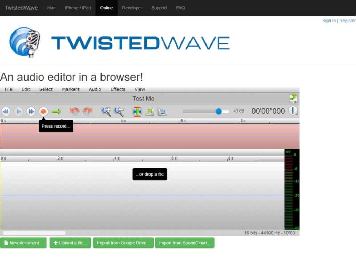356x260 pixels.
Task: Apply fade out using the ramp-down icon
Action: (162, 112)
